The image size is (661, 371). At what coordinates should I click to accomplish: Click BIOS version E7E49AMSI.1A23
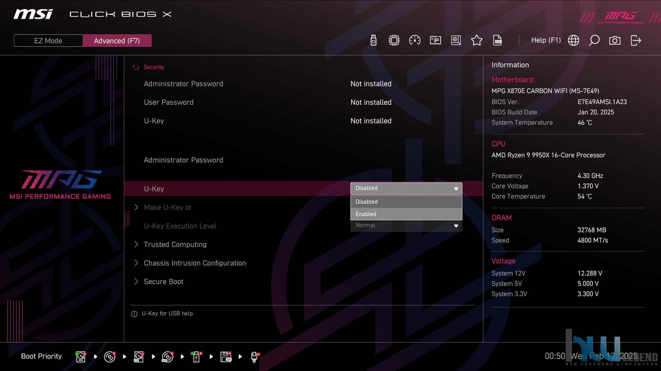pyautogui.click(x=602, y=102)
